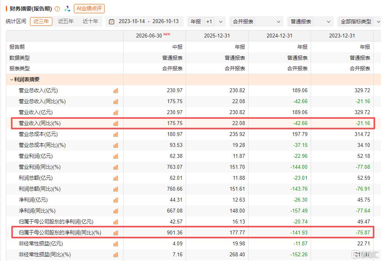Image resolution: width=381 pixels, height=261 pixels.
Task: Click the 数据类型 row label
Action: [x=20, y=58]
